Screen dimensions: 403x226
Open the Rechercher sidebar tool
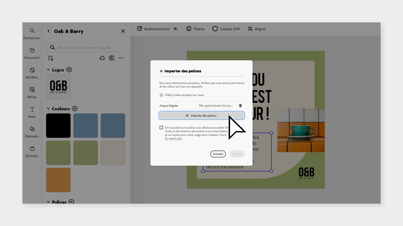click(32, 34)
